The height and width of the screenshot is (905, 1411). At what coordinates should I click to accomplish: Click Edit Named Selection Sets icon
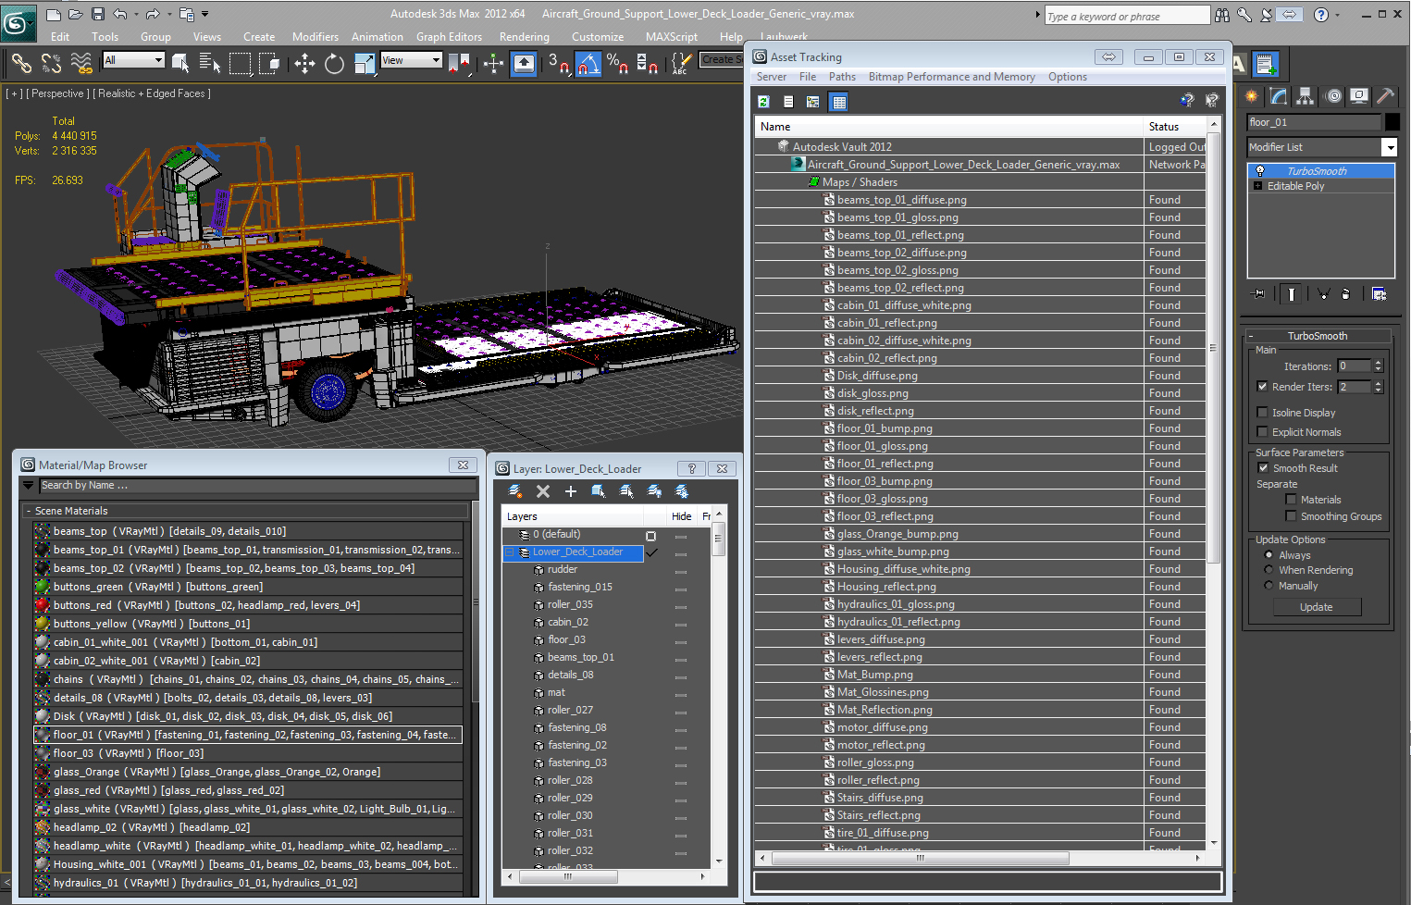point(681,63)
